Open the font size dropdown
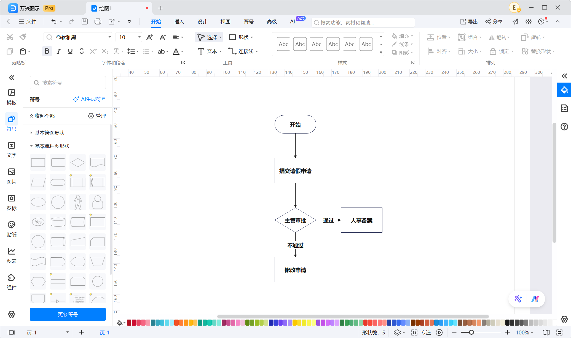 139,37
